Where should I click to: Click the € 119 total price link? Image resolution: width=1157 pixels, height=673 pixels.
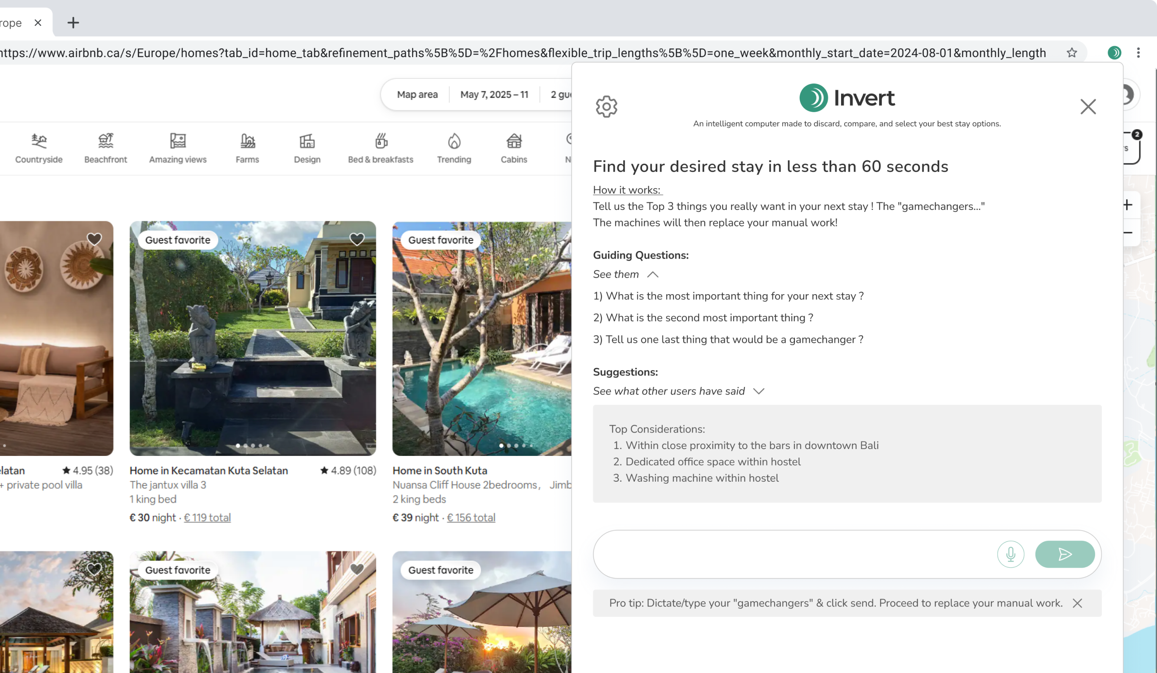[x=207, y=518]
